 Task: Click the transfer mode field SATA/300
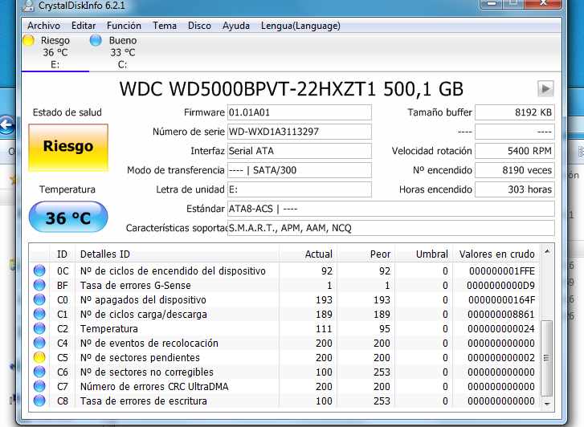pyautogui.click(x=300, y=170)
